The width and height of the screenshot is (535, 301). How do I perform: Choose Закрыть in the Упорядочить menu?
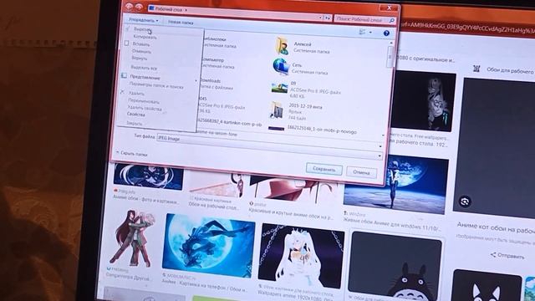point(134,123)
